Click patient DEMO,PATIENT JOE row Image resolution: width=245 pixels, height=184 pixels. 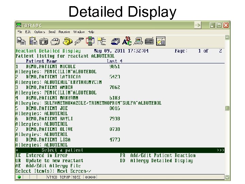pos(68,108)
